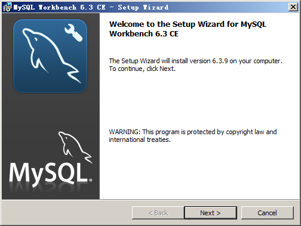Click the Next button to continue
Screen dimensions: 301x226
pyautogui.click(x=211, y=213)
